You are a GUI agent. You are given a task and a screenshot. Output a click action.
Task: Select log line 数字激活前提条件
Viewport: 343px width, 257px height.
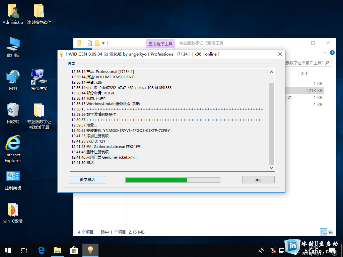tap(94, 114)
